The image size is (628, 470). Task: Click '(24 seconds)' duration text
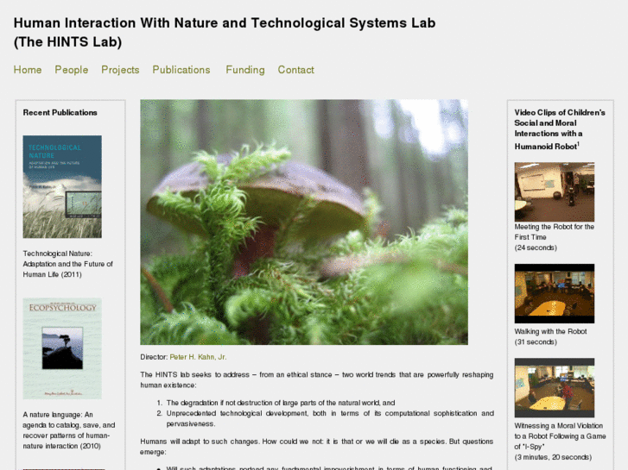coord(536,248)
